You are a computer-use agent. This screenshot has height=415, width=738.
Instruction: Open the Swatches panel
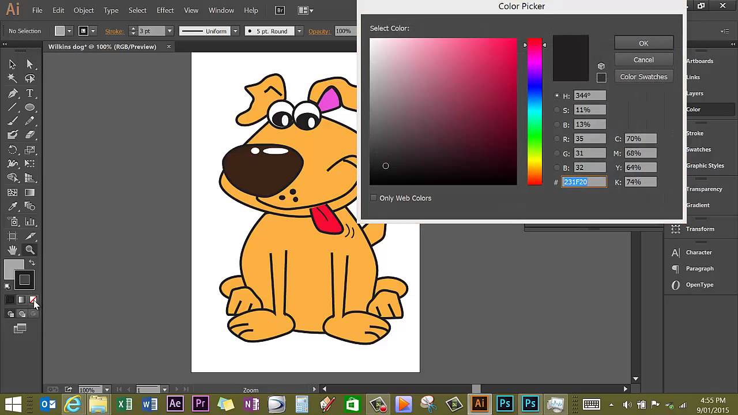[698, 149]
